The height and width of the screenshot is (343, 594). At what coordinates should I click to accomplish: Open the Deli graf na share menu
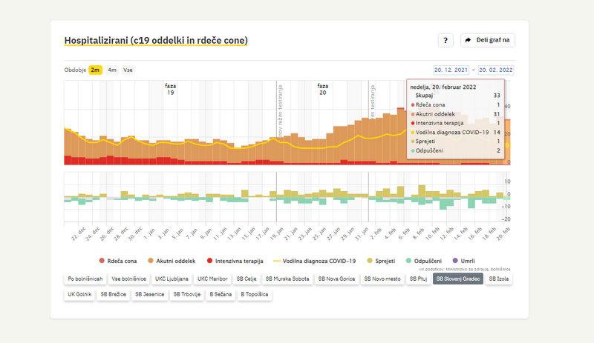[x=488, y=40]
